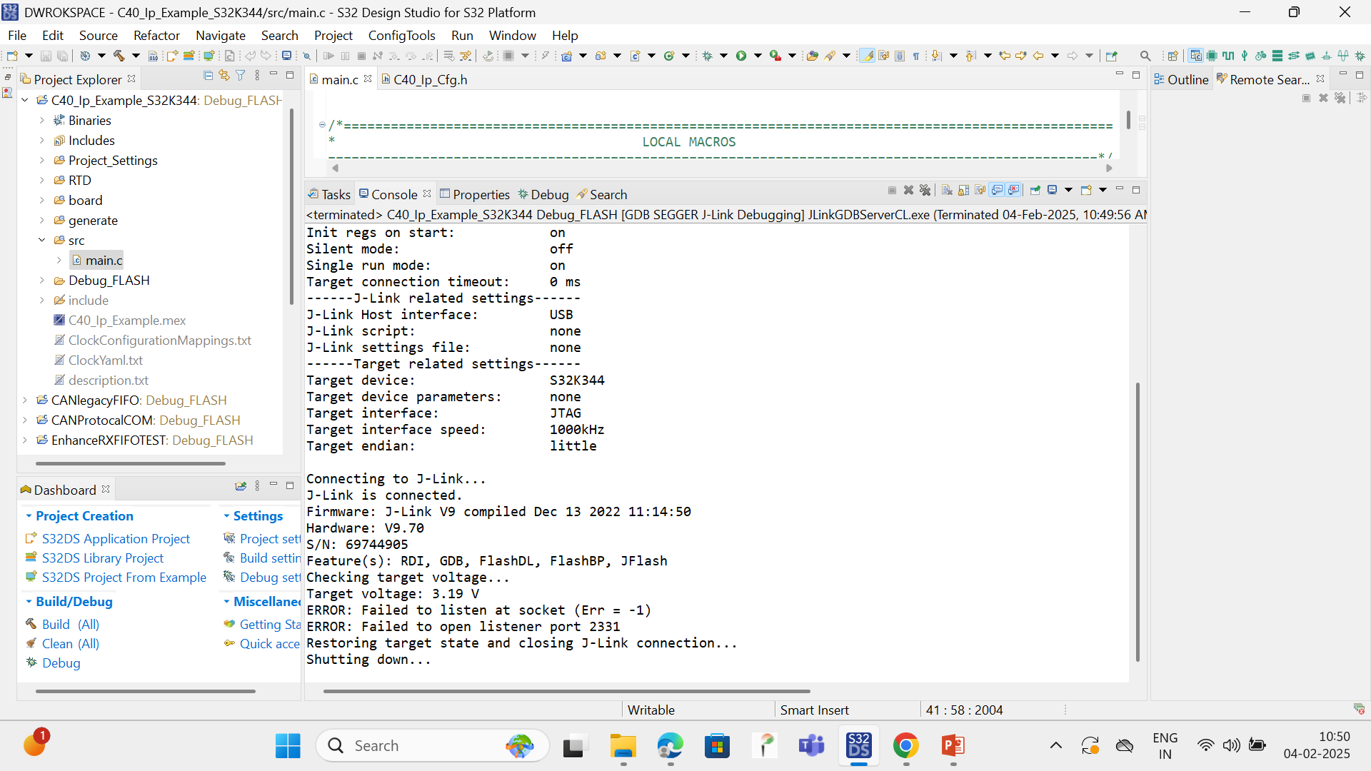
Task: Click the toolbar search magnifier icon
Action: pyautogui.click(x=1145, y=56)
